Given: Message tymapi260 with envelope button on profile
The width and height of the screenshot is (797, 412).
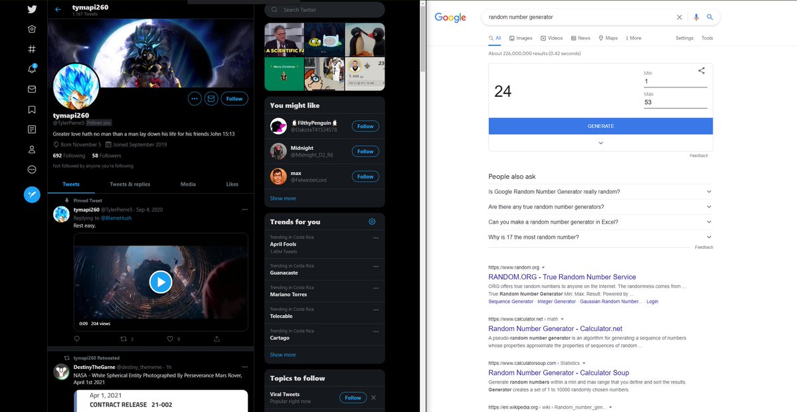Looking at the screenshot, I should [211, 98].
